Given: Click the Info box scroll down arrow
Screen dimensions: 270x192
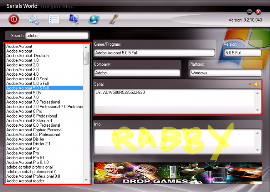Looking at the screenshot, I should [258, 150].
